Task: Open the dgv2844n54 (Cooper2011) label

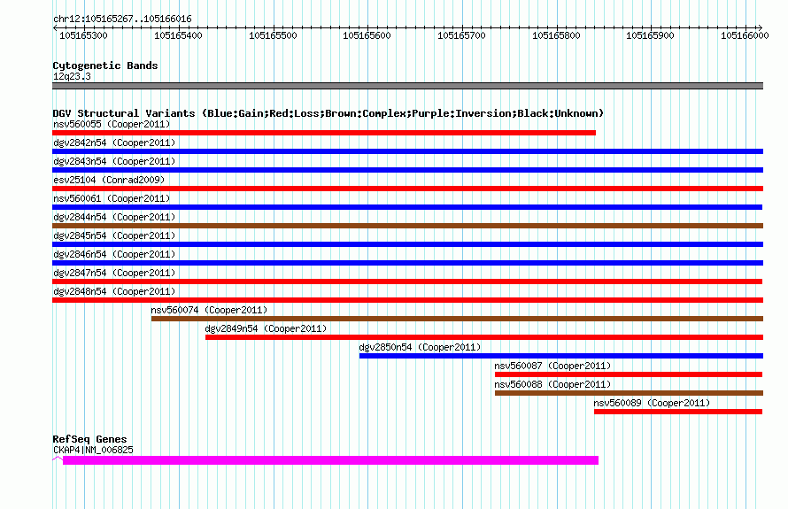Action: click(114, 217)
